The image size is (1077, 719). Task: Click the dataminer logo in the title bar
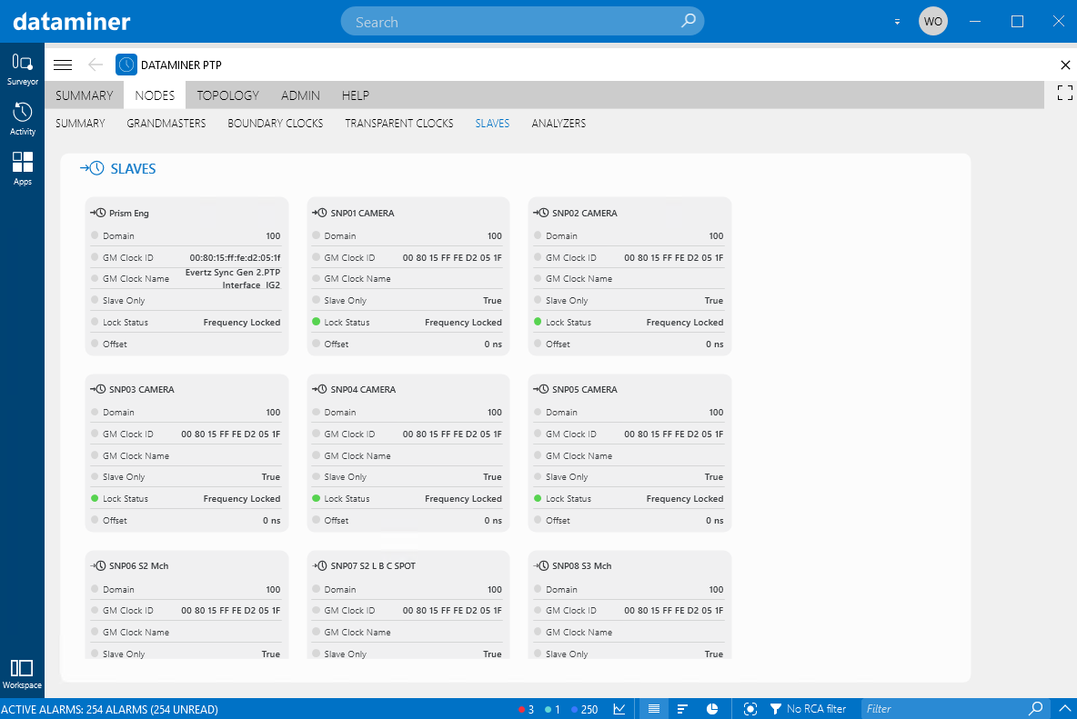pyautogui.click(x=72, y=21)
